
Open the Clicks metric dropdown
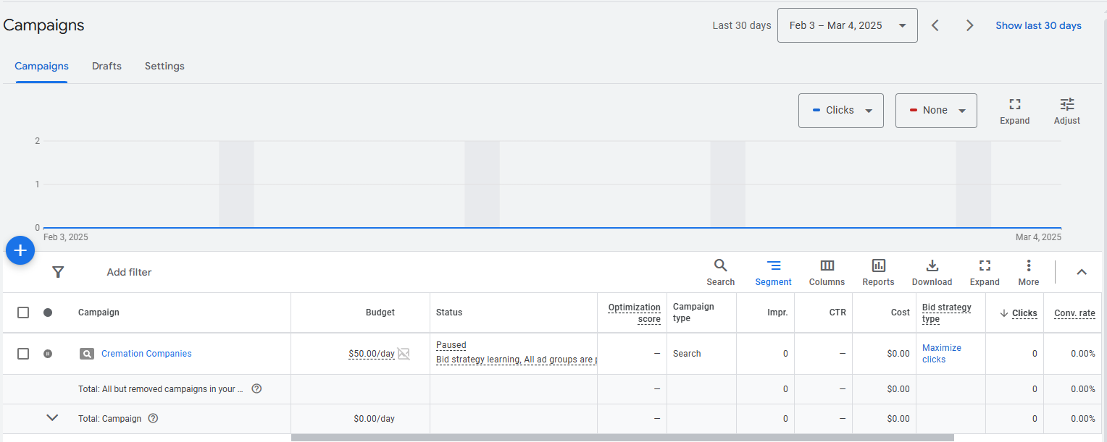point(841,111)
